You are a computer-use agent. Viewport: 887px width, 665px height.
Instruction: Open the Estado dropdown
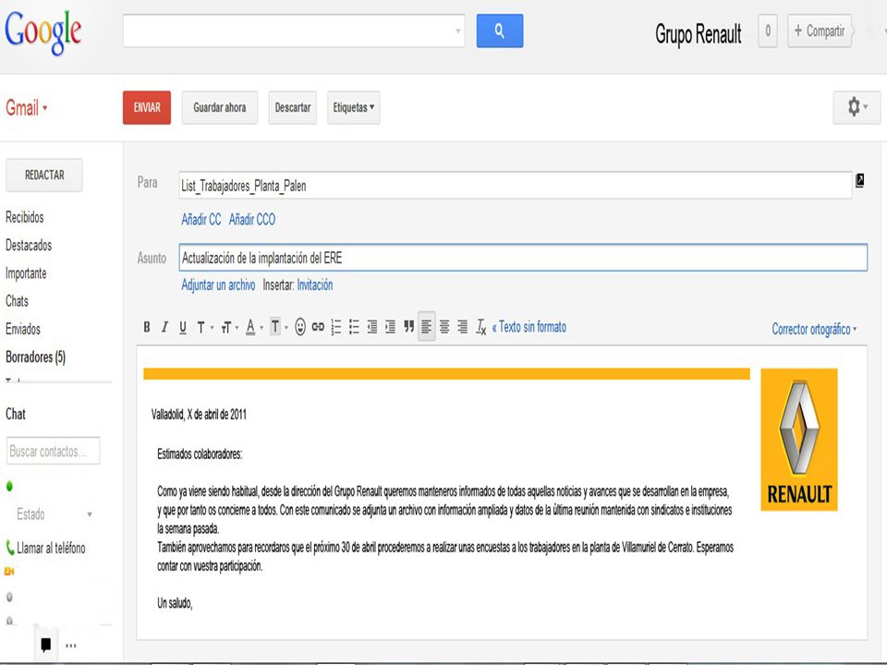click(55, 514)
